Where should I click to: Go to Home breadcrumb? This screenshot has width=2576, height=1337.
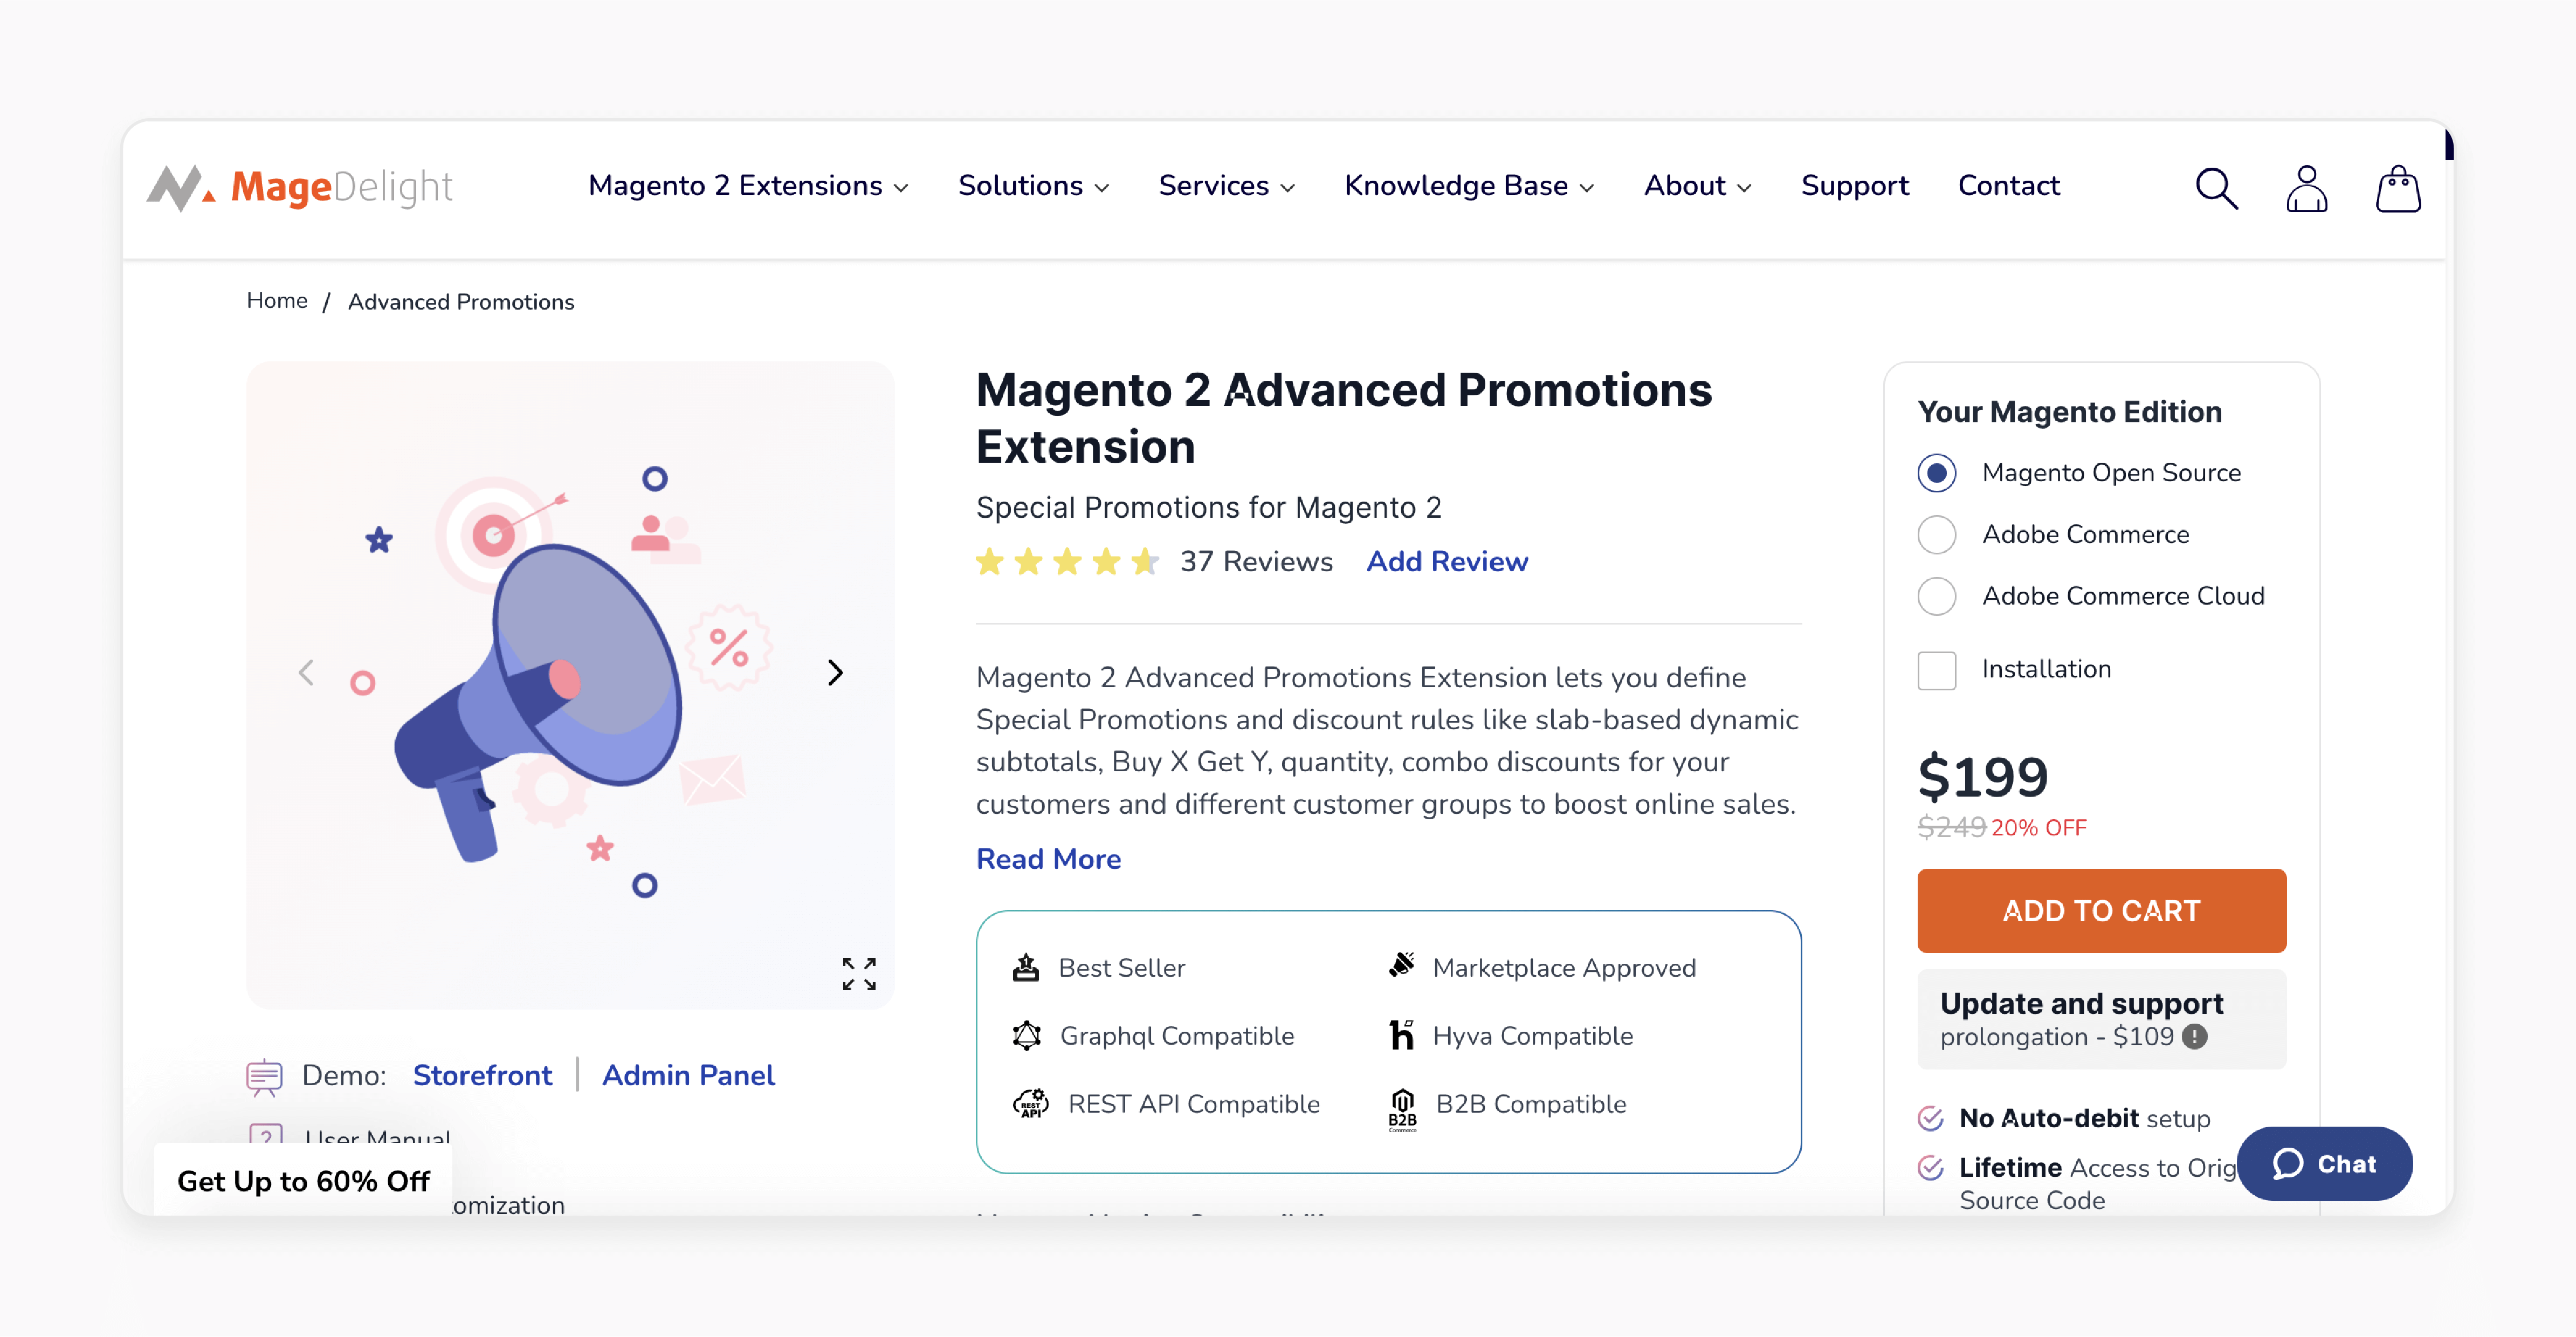click(x=277, y=300)
